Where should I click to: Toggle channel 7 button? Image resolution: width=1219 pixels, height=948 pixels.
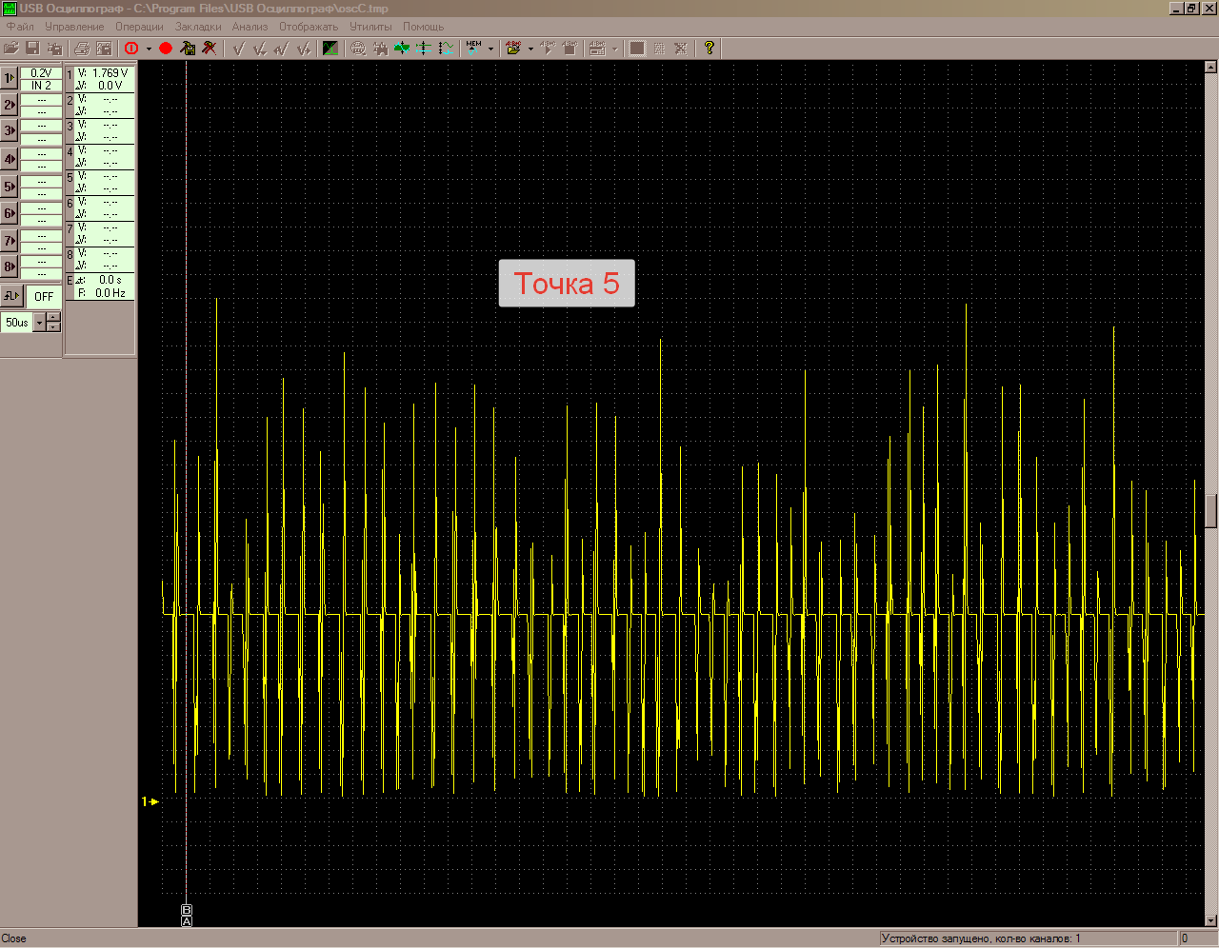click(x=10, y=241)
